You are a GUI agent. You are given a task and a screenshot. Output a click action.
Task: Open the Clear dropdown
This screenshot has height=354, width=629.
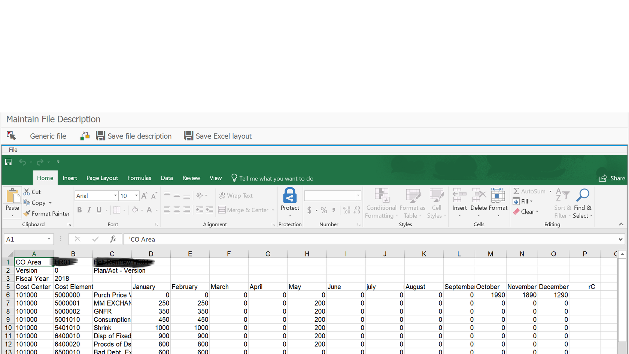coord(526,212)
